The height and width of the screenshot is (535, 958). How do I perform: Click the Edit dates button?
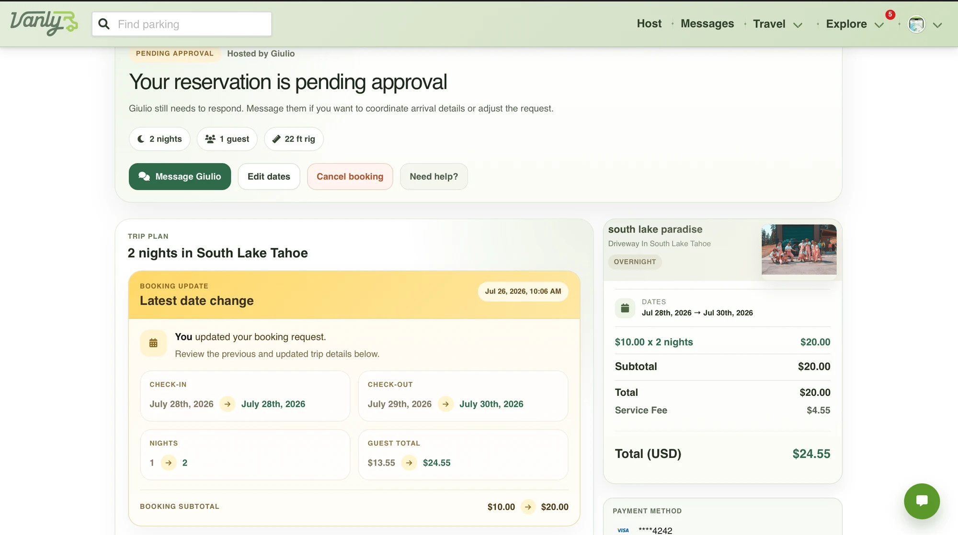[269, 177]
